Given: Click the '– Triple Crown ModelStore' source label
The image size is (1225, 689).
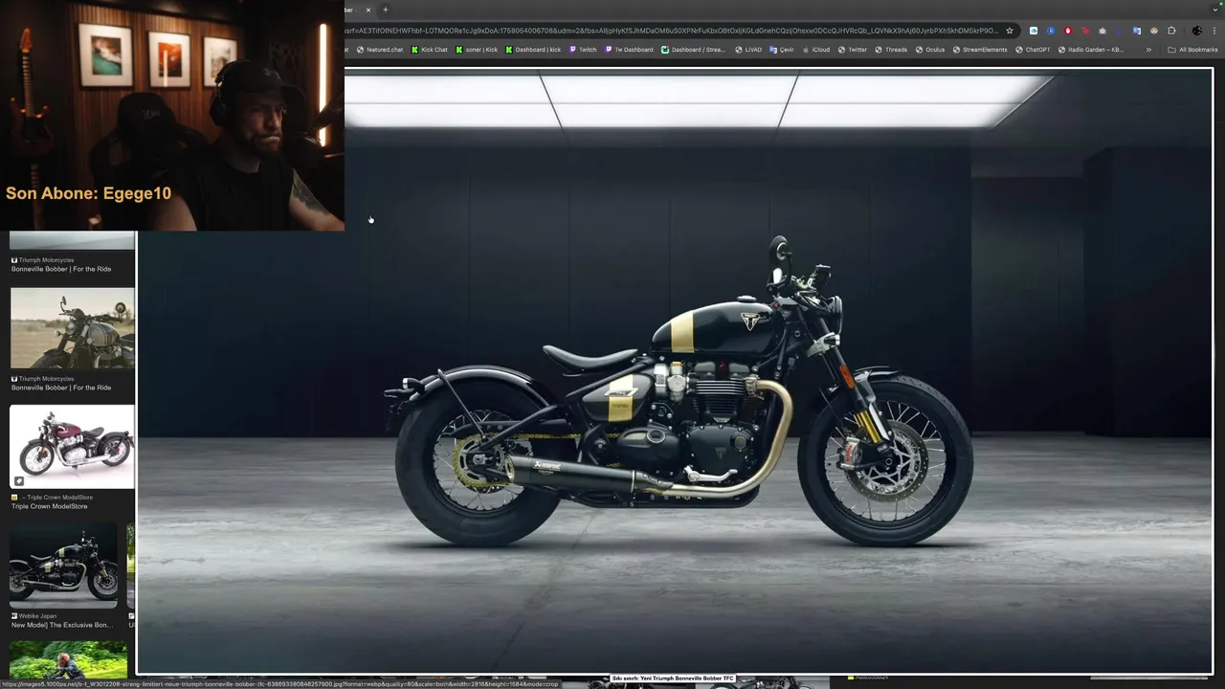Looking at the screenshot, I should point(56,498).
